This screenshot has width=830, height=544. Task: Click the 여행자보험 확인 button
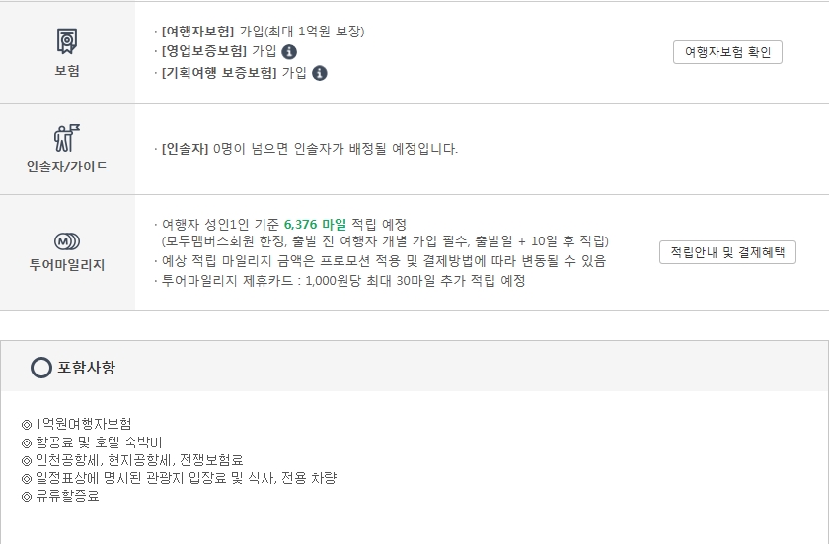coord(727,52)
